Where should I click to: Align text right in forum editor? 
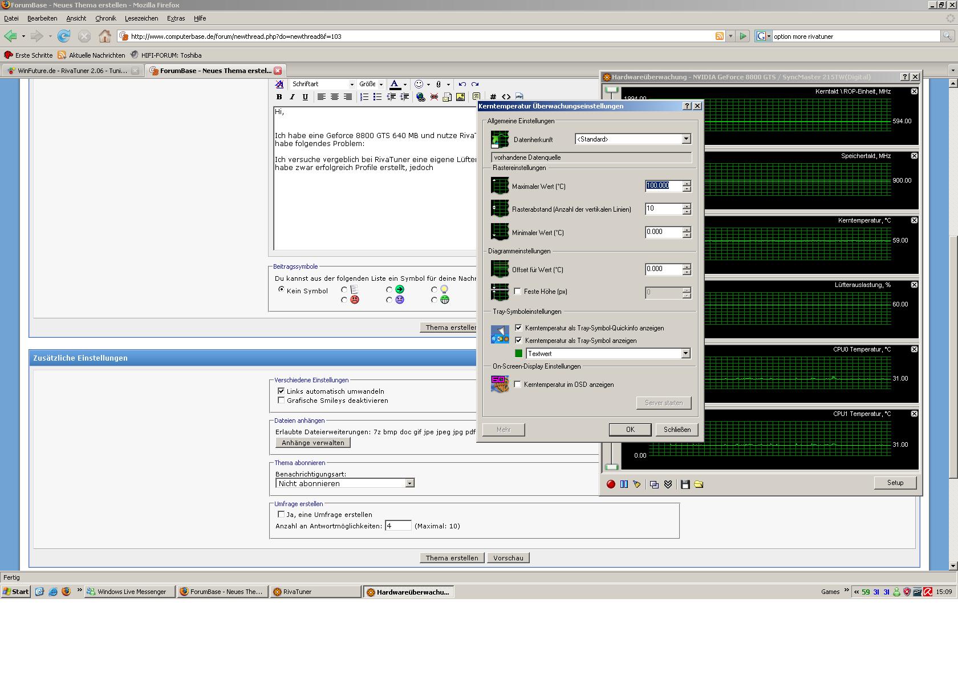348,97
